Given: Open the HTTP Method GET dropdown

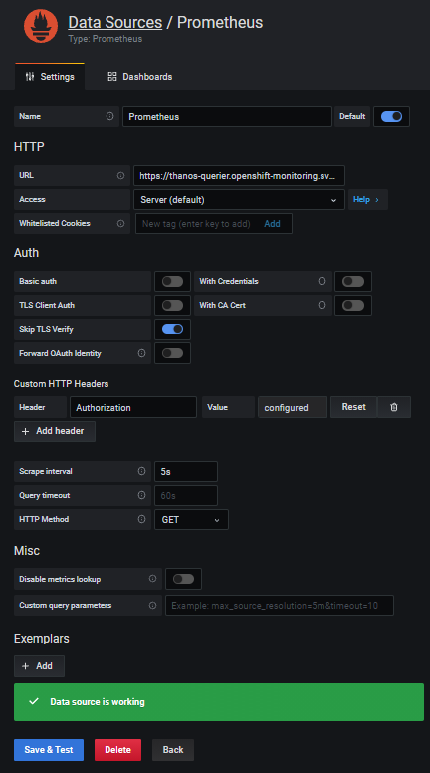Looking at the screenshot, I should (x=191, y=520).
